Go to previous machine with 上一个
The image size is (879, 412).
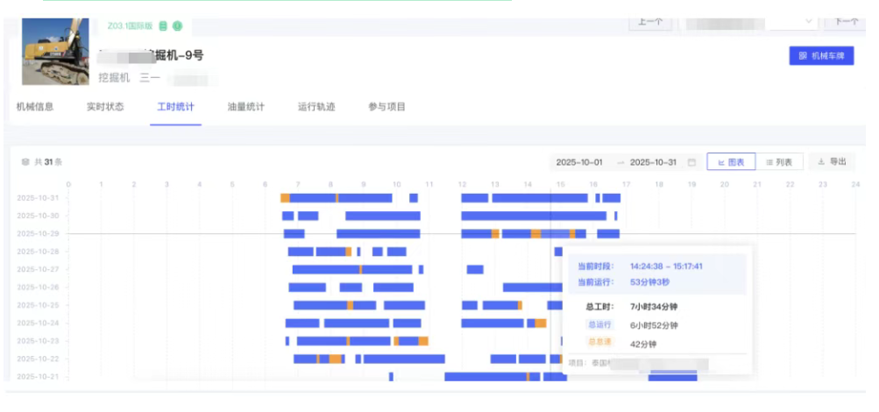[x=649, y=23]
